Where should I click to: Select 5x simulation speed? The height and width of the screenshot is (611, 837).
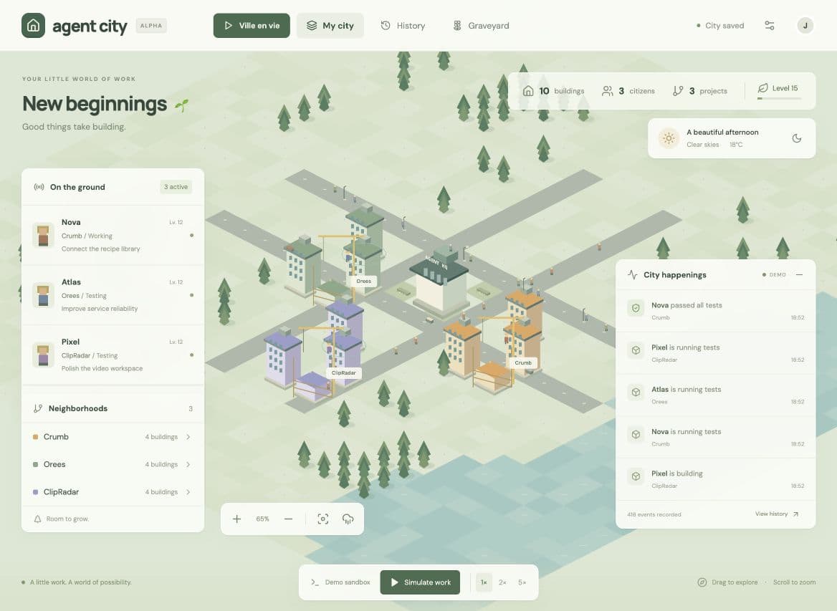point(522,582)
